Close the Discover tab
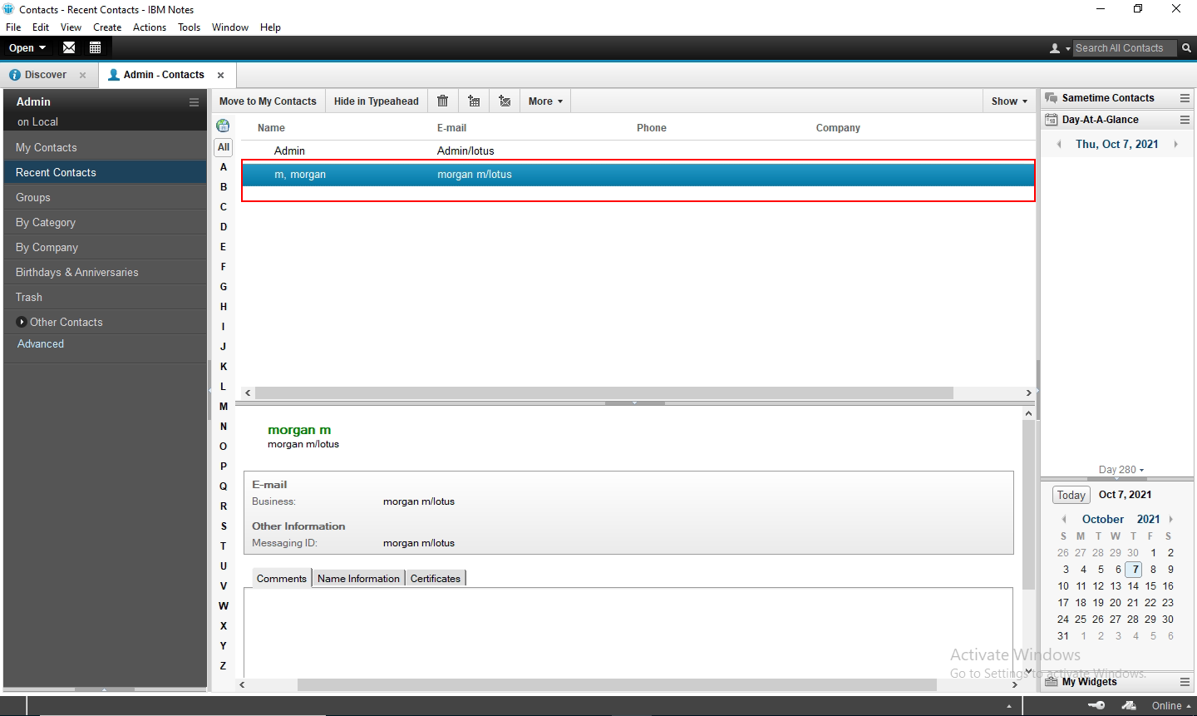Viewport: 1197px width, 716px height. [82, 75]
